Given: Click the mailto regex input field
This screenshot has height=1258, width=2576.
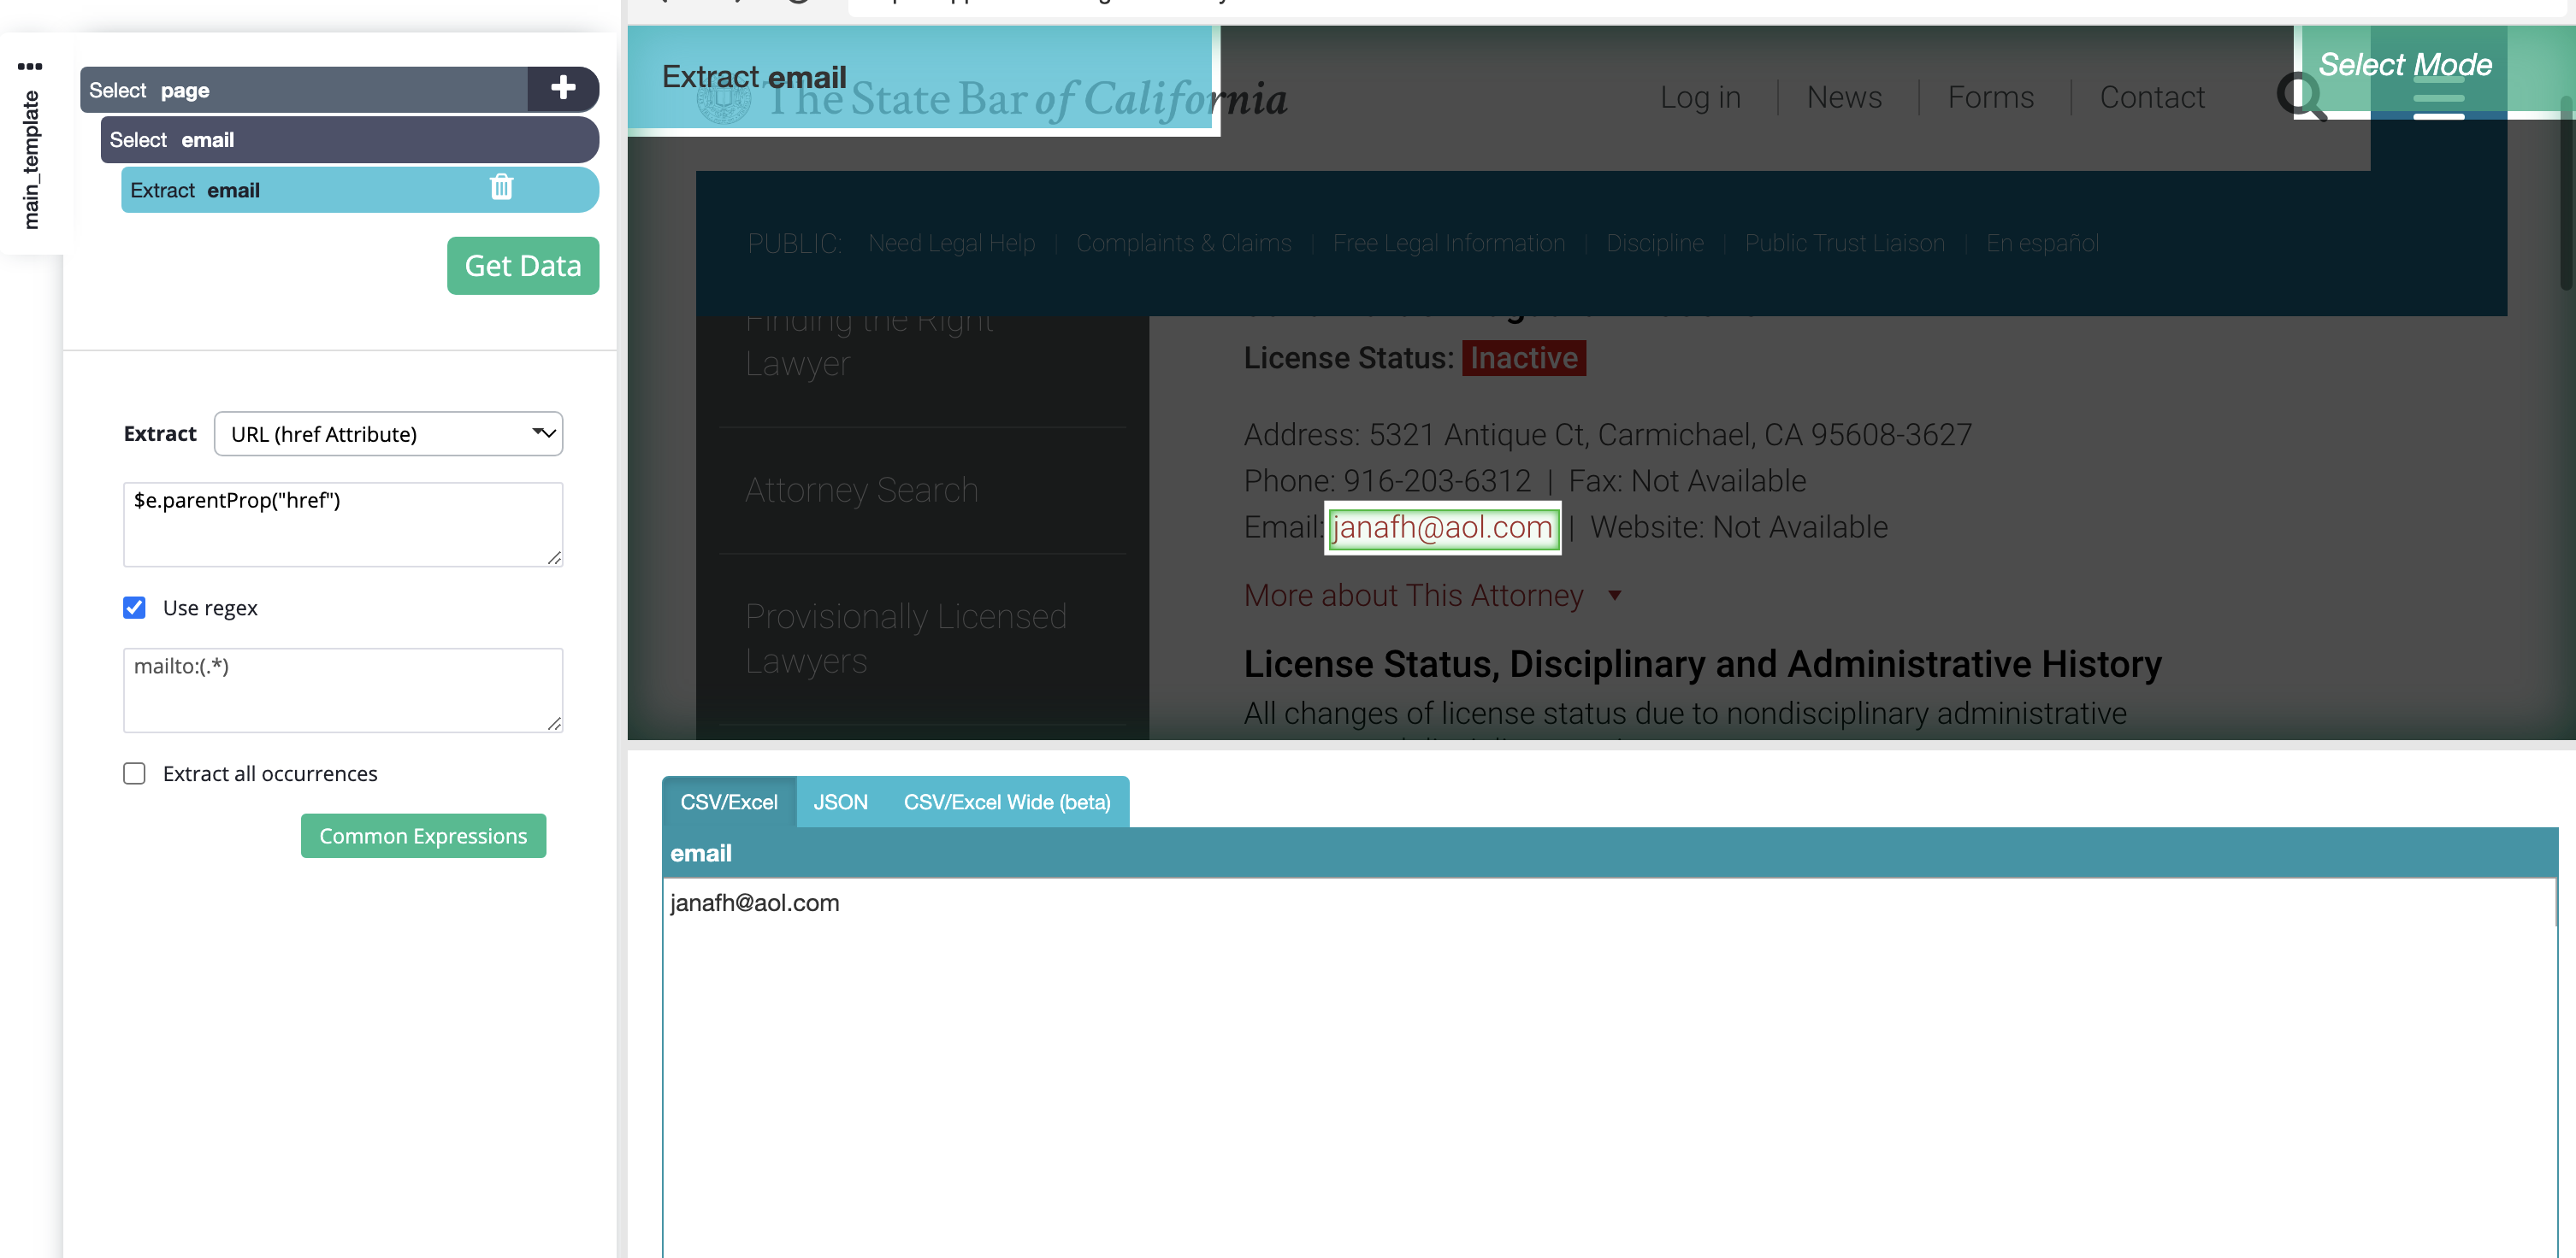Looking at the screenshot, I should (343, 691).
